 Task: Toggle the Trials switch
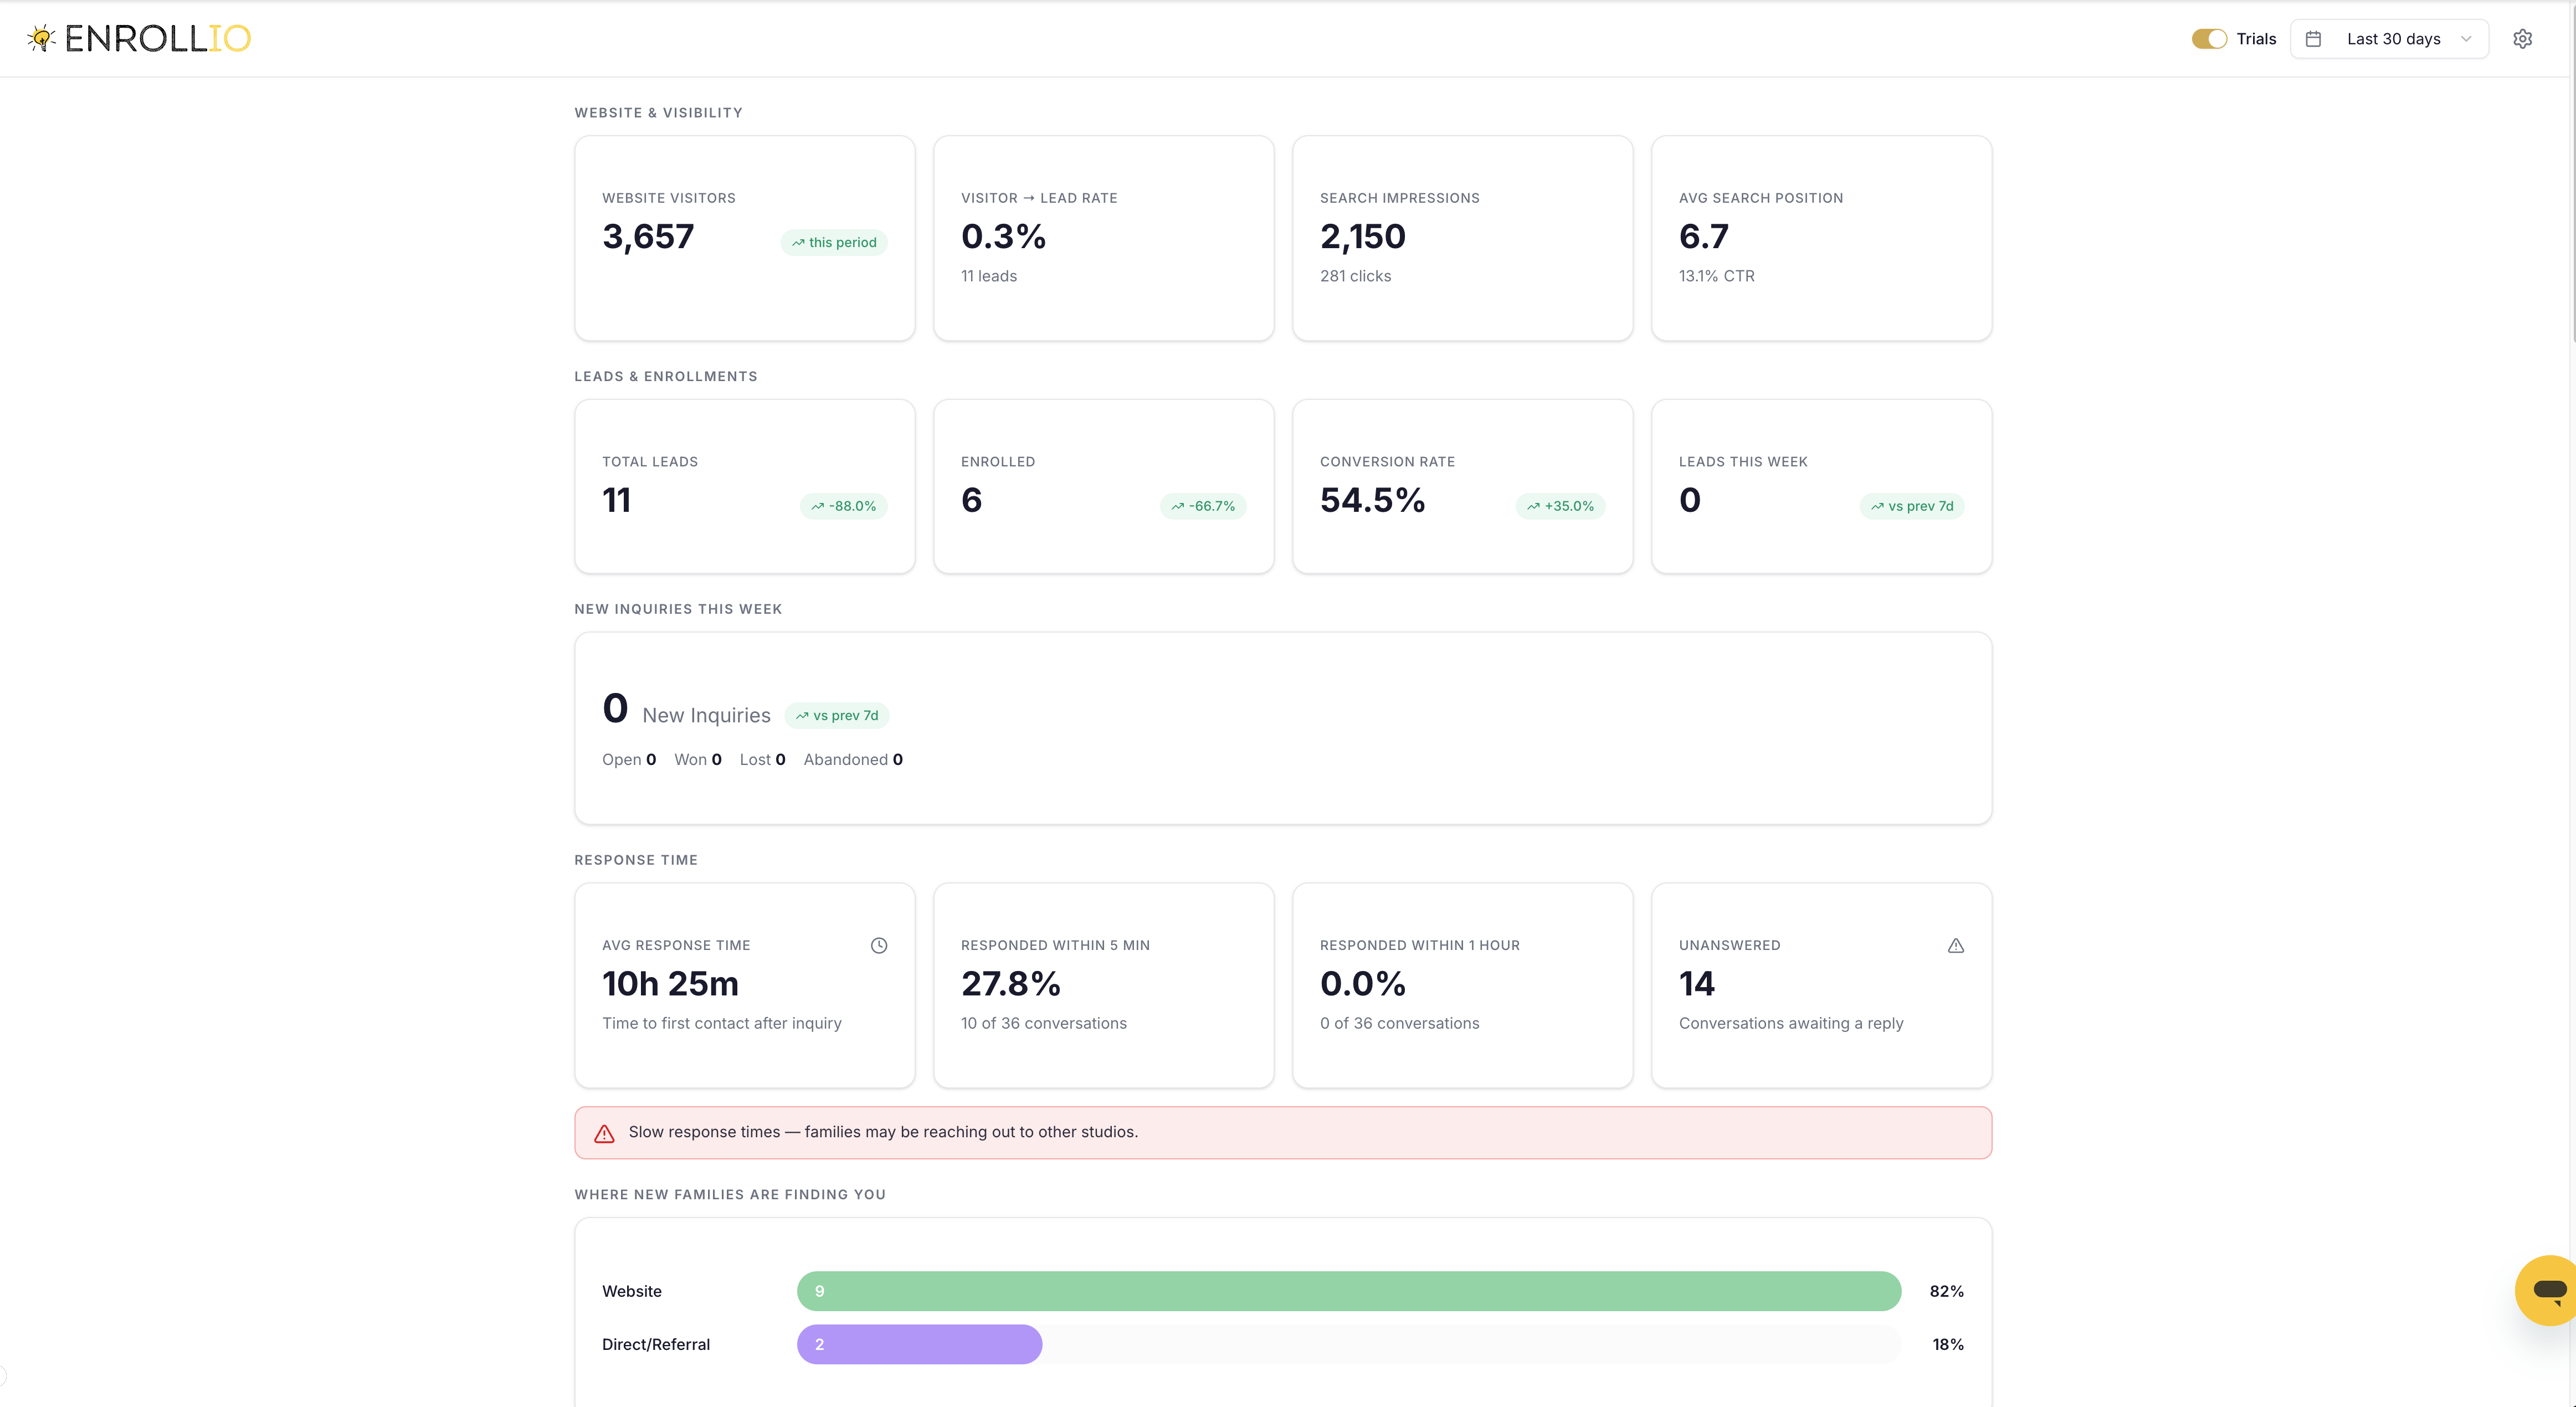[2209, 39]
